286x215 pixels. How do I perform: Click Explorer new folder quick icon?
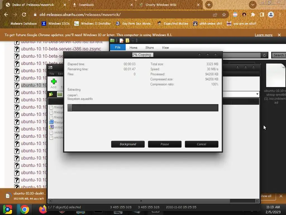pos(127,41)
